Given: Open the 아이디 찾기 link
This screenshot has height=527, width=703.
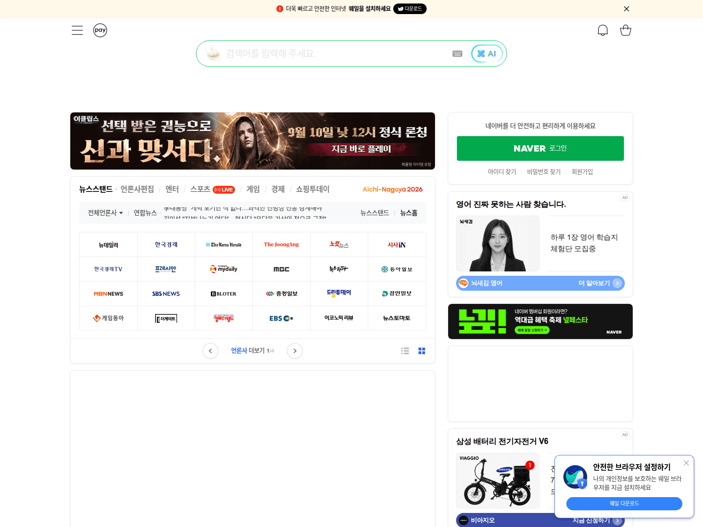Looking at the screenshot, I should tap(502, 172).
